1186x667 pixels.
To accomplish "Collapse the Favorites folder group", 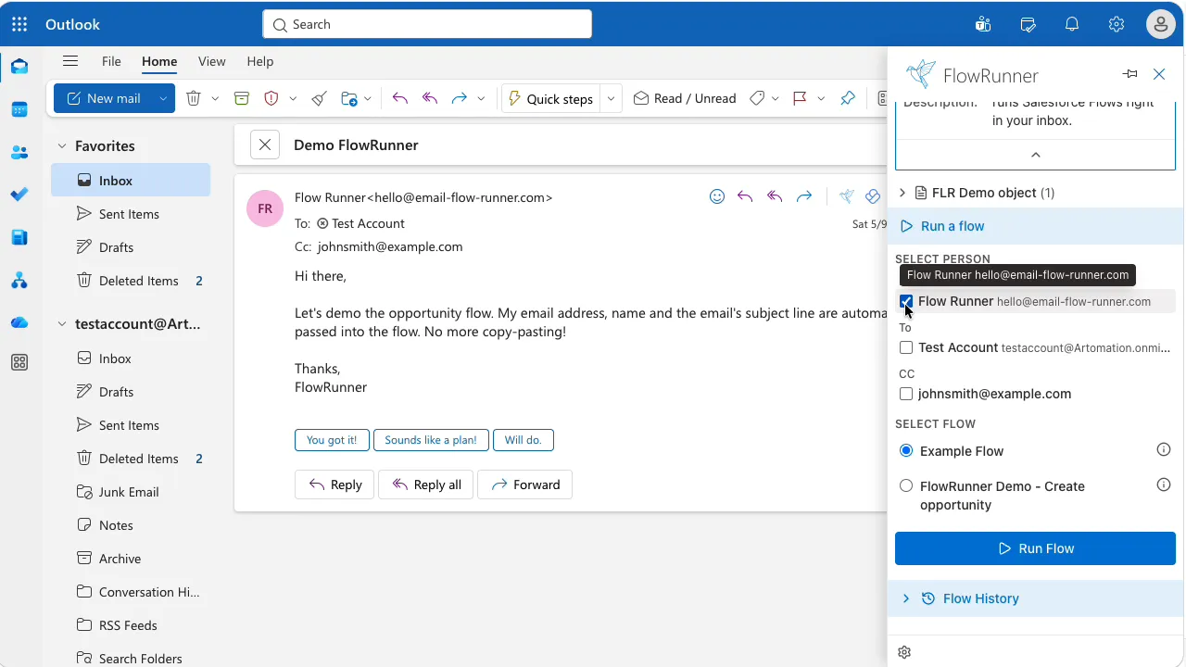I will (62, 145).
